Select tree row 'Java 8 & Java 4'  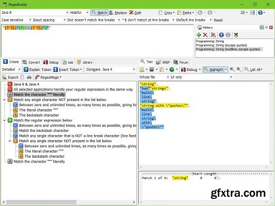tap(26, 84)
